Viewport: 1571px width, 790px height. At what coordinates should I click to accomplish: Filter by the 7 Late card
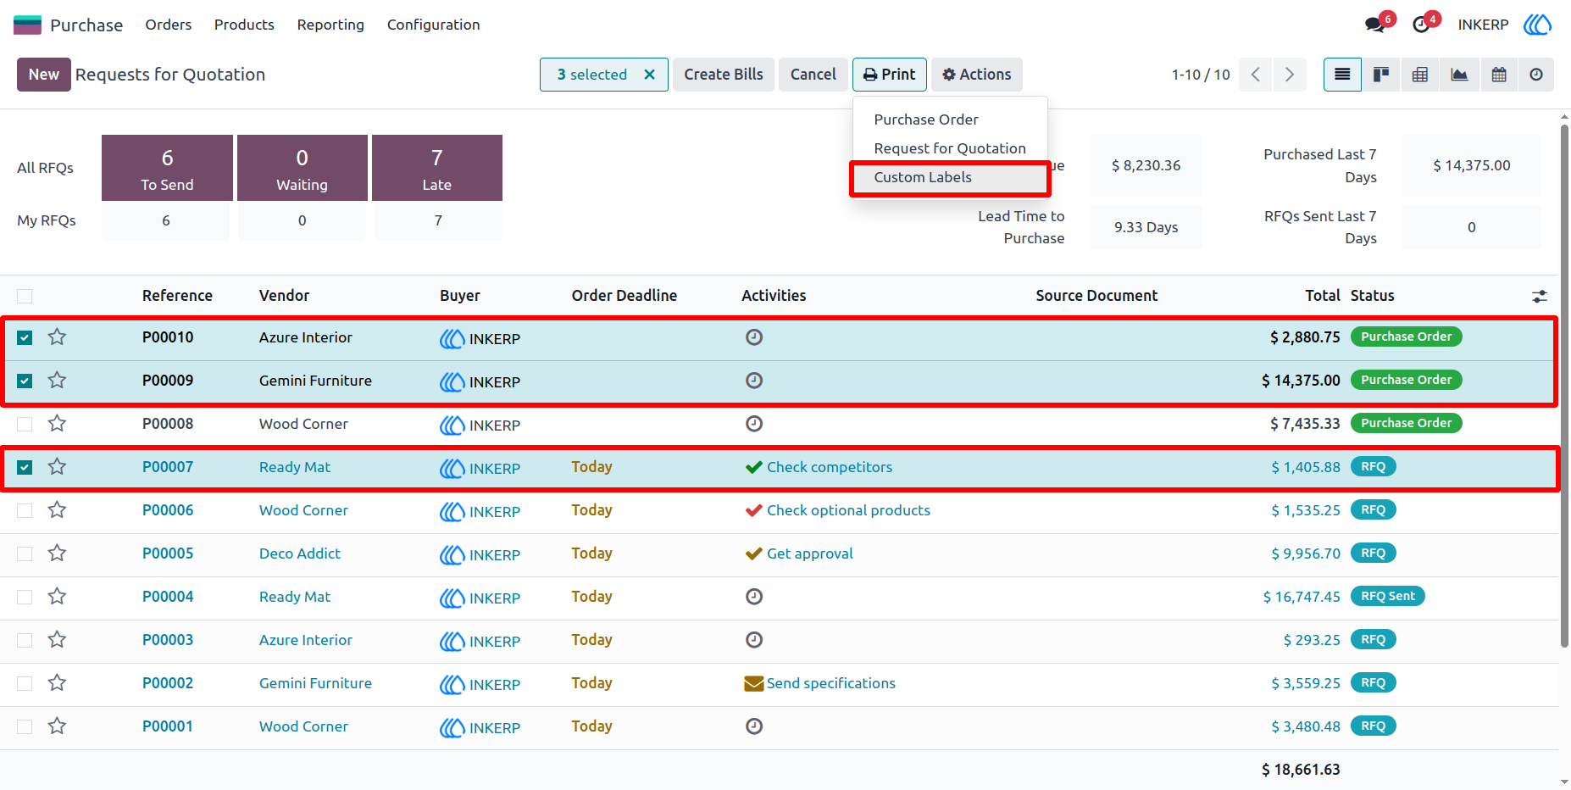(437, 168)
